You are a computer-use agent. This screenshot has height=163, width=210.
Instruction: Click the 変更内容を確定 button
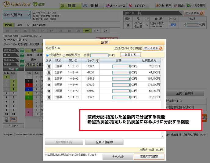[x=149, y=157]
